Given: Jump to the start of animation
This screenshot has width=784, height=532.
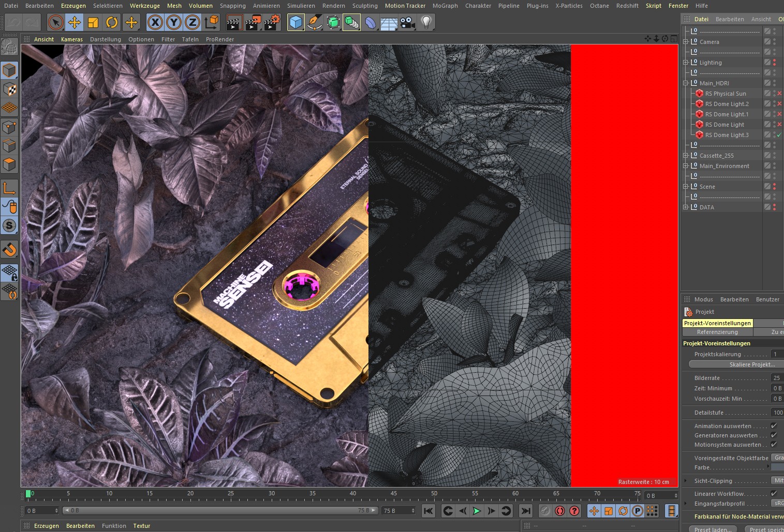Looking at the screenshot, I should [428, 511].
